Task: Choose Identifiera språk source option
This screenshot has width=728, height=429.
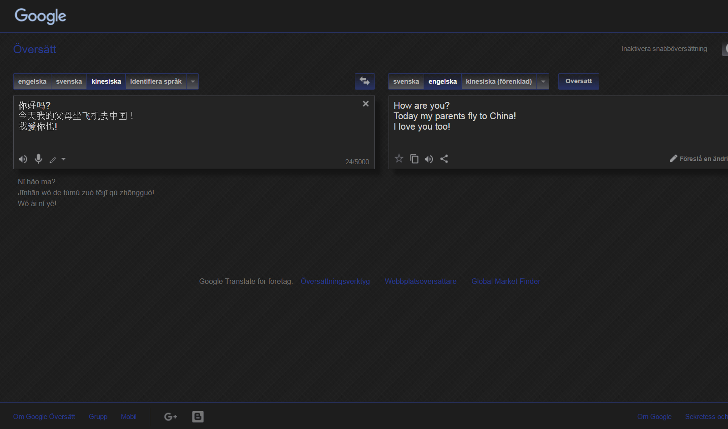Action: pyautogui.click(x=156, y=81)
